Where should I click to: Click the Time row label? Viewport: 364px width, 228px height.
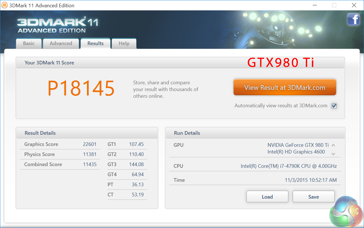(179, 180)
